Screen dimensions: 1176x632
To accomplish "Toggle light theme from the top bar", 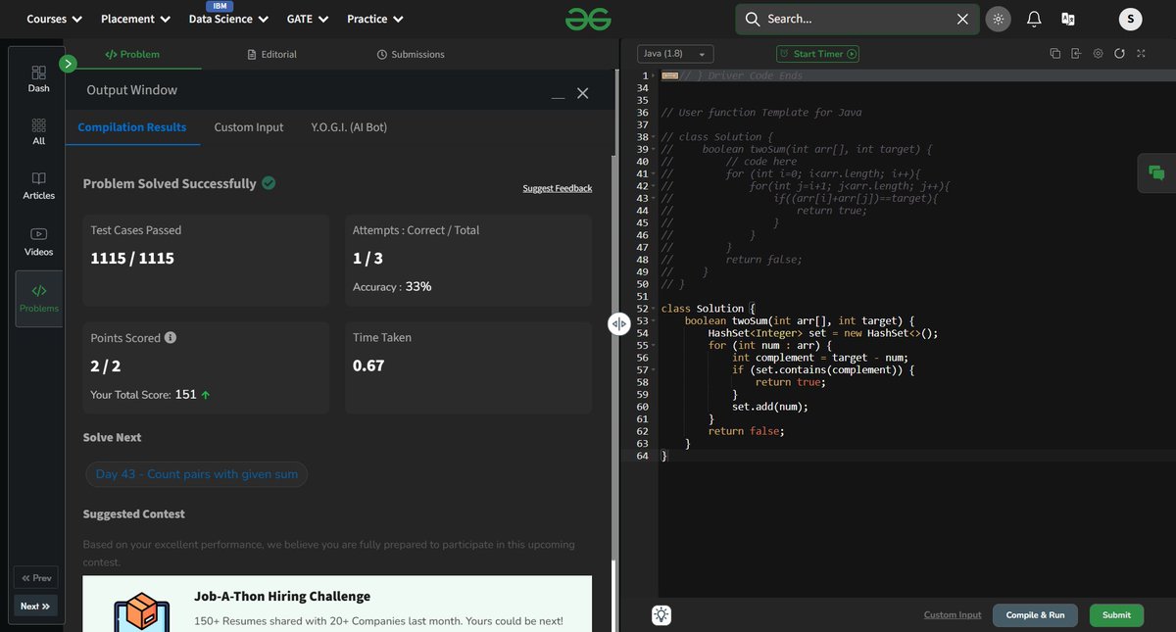I will click(x=998, y=18).
